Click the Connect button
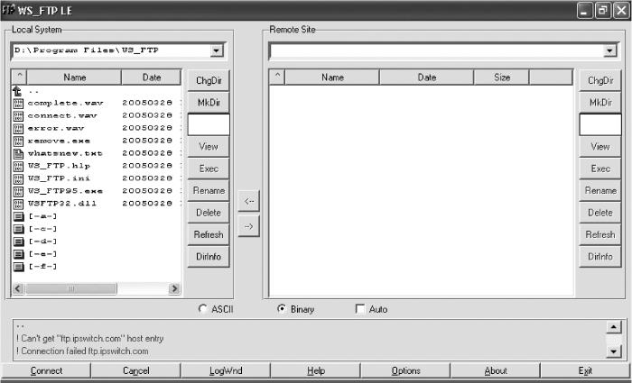 [46, 370]
